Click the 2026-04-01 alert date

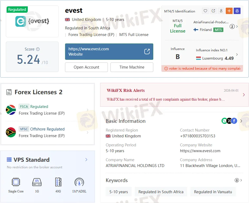231,91
